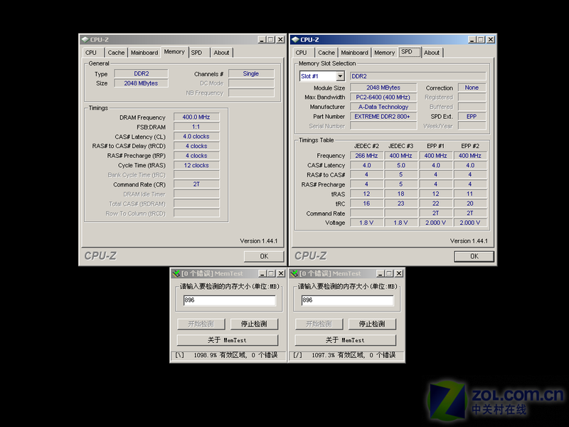Click OK in right CPU-Z SPD window
Image resolution: width=569 pixels, height=427 pixels.
[x=474, y=256]
